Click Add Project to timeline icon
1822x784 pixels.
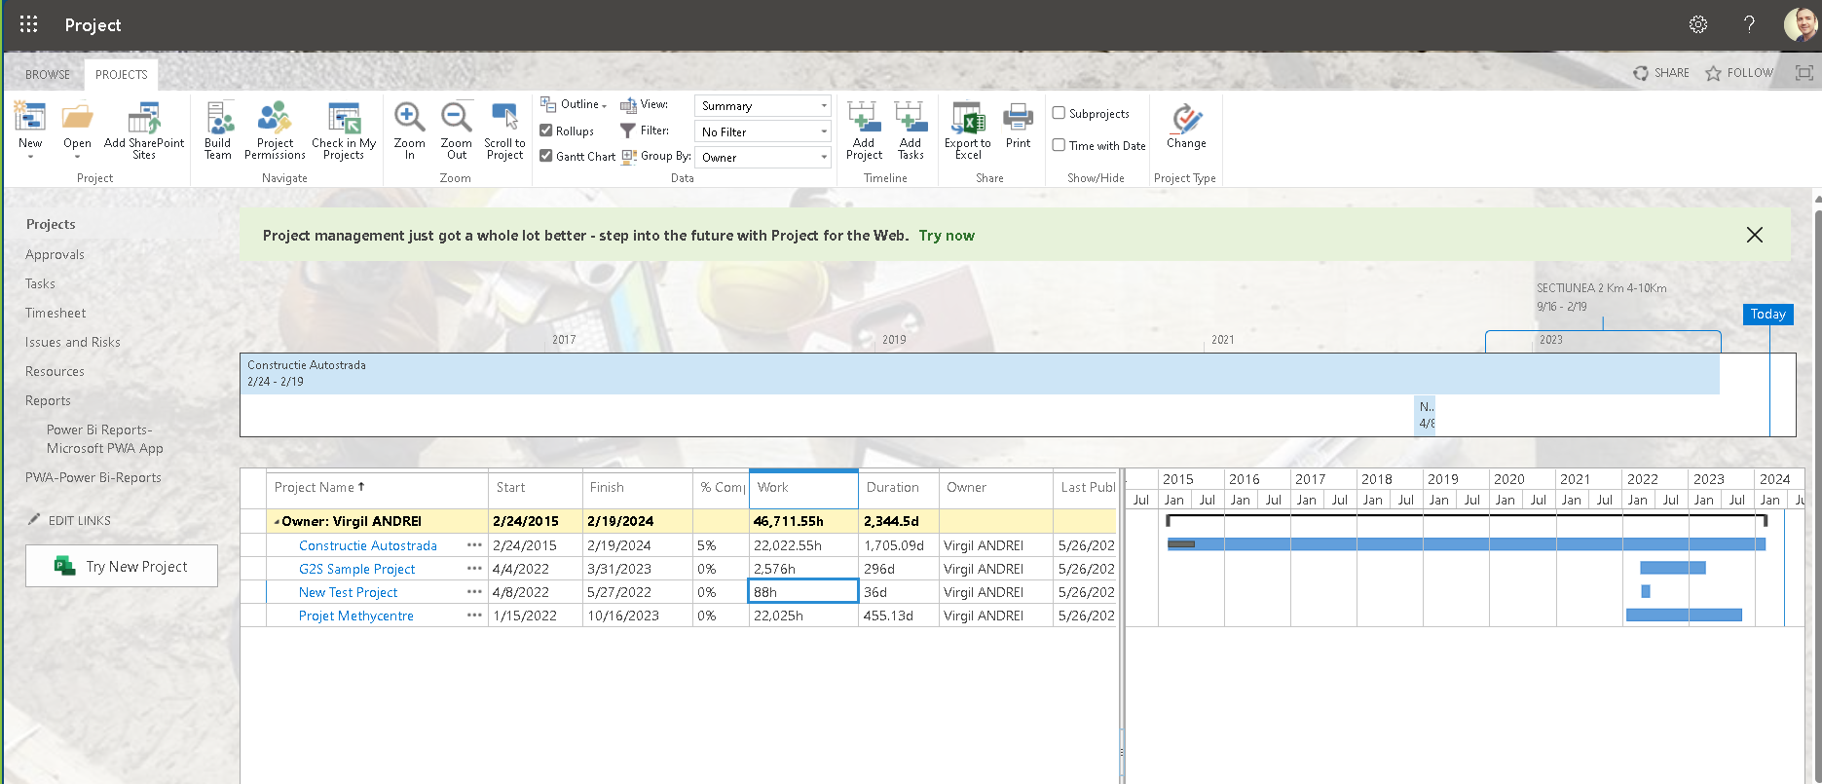(x=864, y=119)
